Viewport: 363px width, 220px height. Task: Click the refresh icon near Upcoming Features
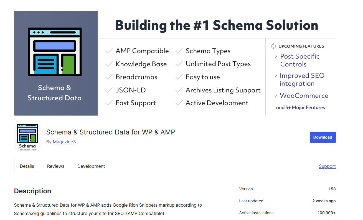[x=273, y=46]
